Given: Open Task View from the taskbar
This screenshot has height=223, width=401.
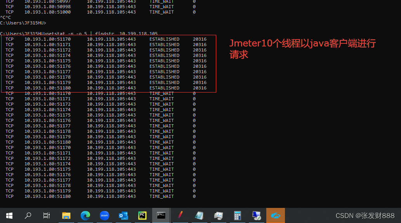Looking at the screenshot, I should [46, 216].
